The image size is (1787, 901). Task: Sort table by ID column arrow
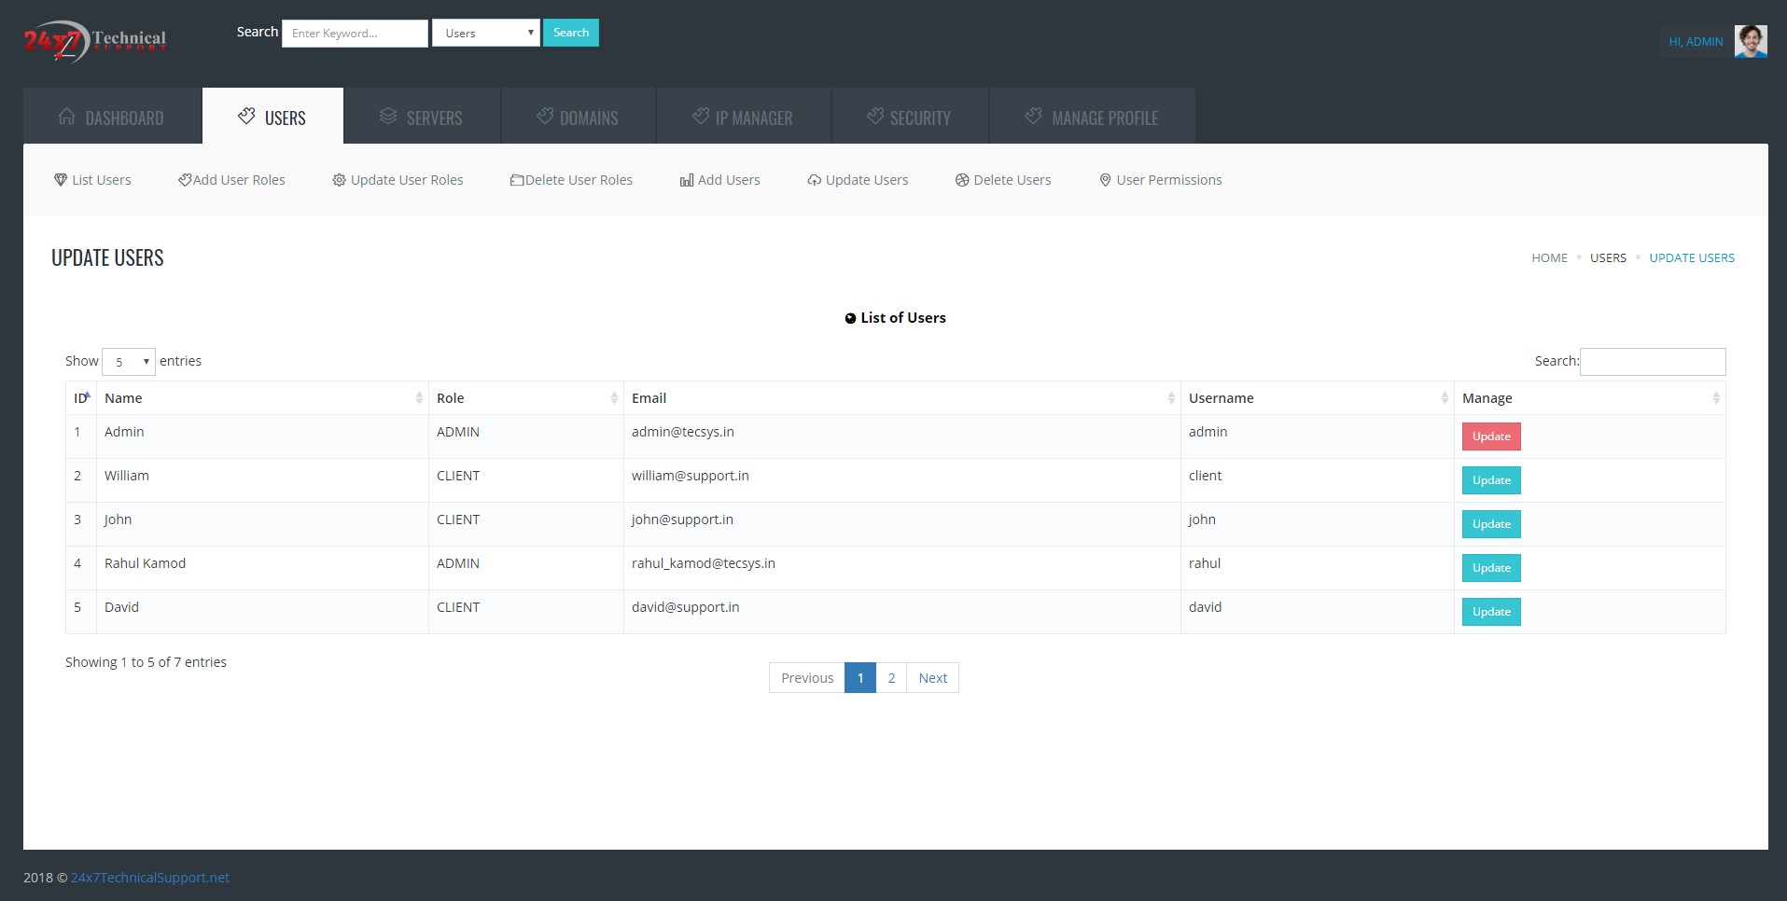(88, 396)
